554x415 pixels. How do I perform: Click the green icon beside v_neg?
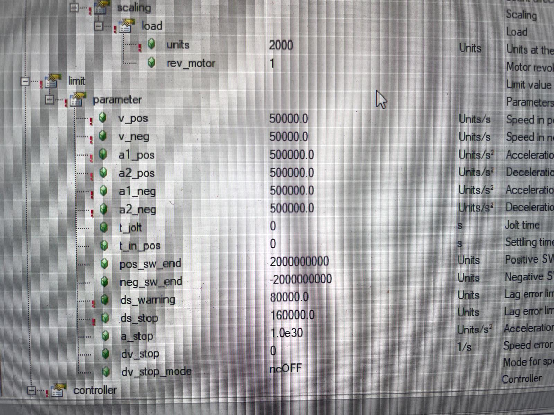(x=103, y=136)
